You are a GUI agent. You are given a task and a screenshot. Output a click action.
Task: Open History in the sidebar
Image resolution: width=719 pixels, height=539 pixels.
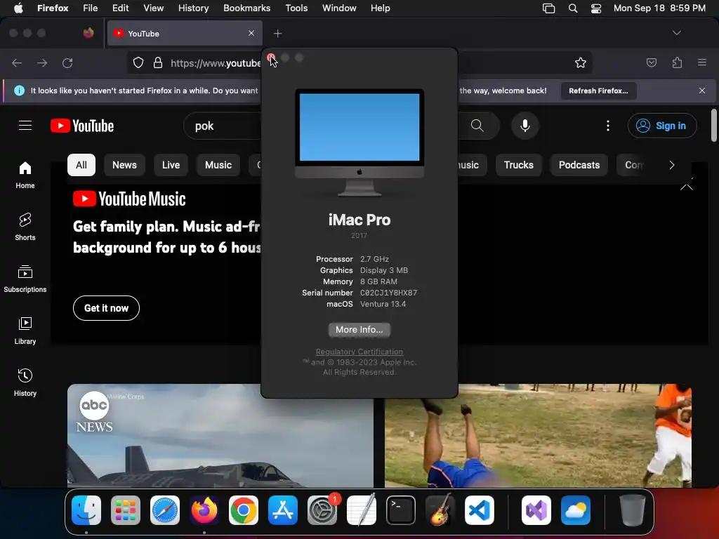tap(25, 382)
